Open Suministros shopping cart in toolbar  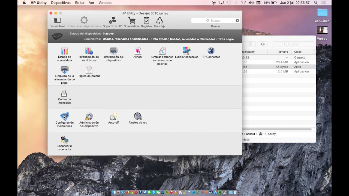[131, 22]
